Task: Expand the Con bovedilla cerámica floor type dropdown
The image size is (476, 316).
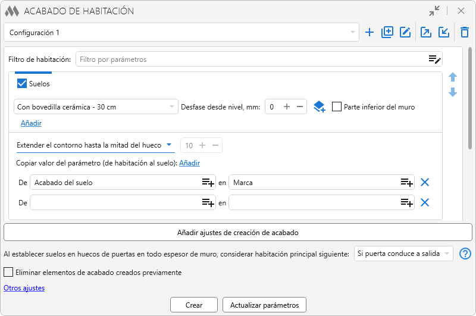Action: click(x=96, y=107)
